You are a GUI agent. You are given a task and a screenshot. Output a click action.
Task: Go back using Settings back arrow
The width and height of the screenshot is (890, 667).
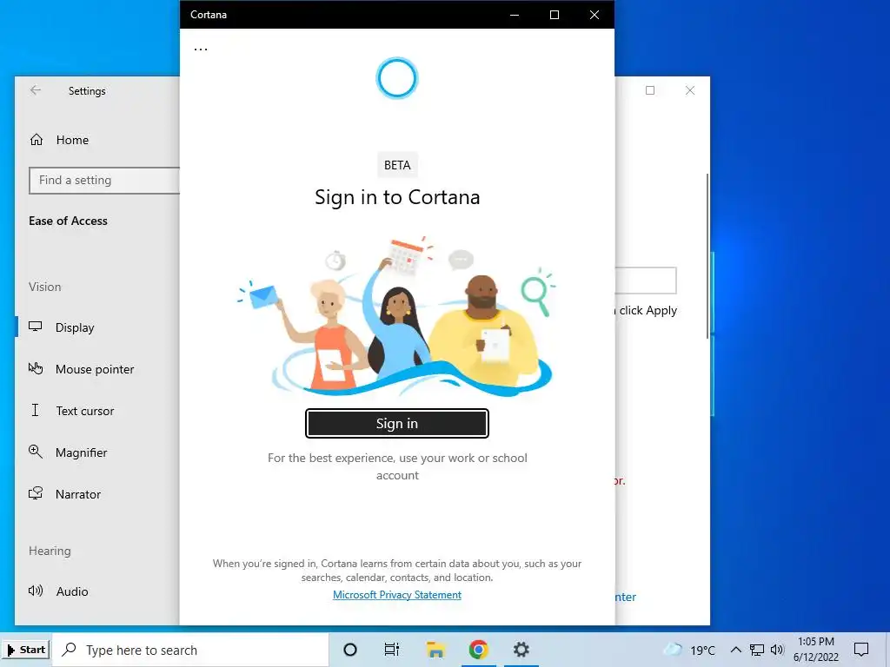pyautogui.click(x=36, y=90)
